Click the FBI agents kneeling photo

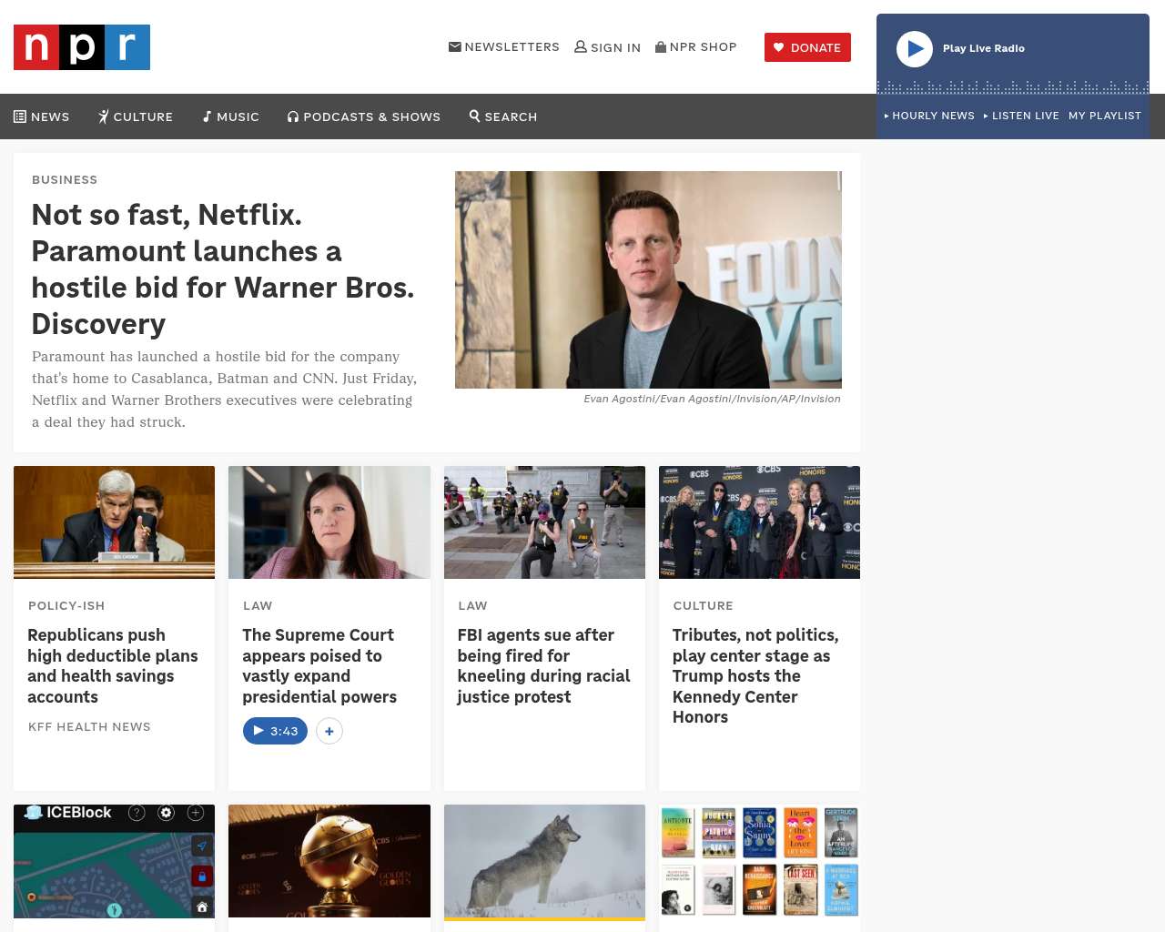pos(544,522)
